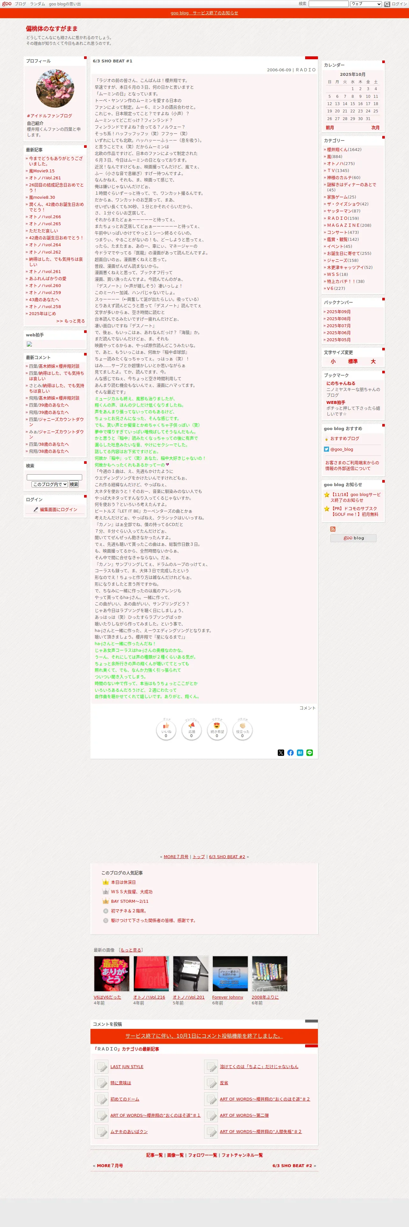
Task: Open 画像一覧 in the footer navigation
Action: pyautogui.click(x=175, y=1155)
